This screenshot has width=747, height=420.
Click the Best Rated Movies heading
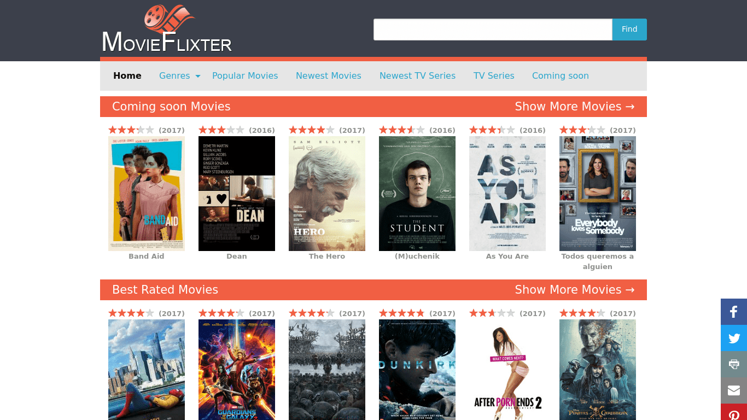[165, 290]
